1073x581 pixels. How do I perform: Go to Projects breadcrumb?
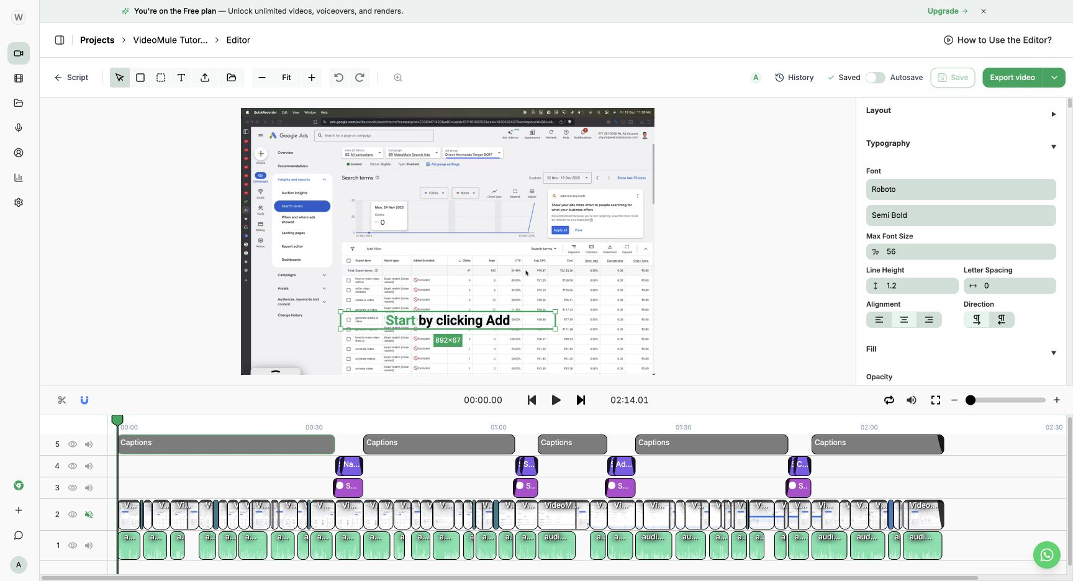coord(97,40)
